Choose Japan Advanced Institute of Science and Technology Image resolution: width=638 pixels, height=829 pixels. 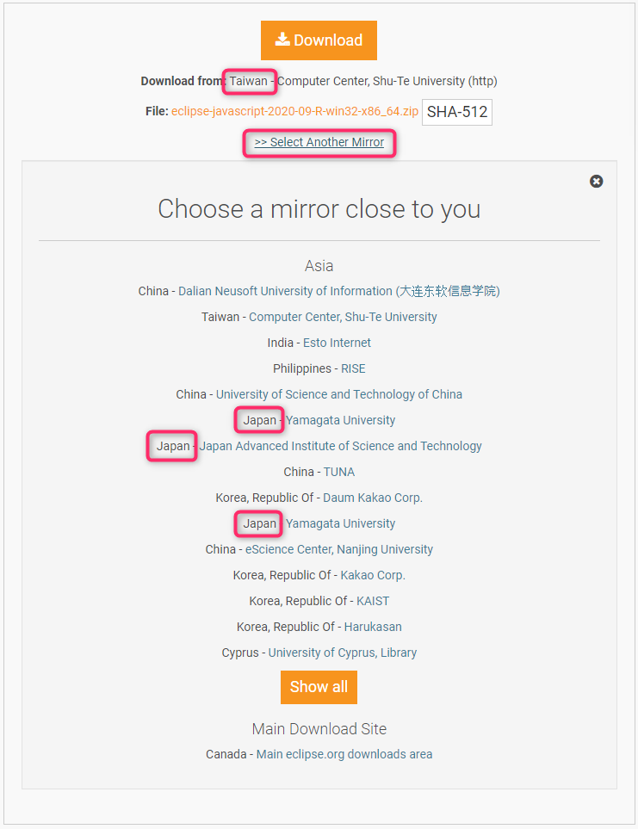(x=340, y=446)
